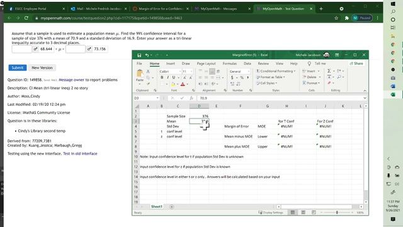Increase font size with the larger A

(184, 78)
